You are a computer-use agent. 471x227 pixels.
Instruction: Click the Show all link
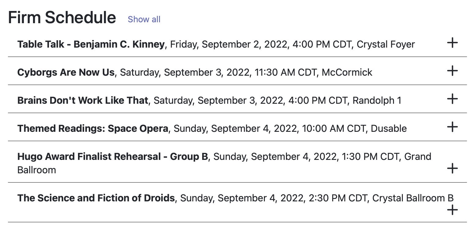144,19
